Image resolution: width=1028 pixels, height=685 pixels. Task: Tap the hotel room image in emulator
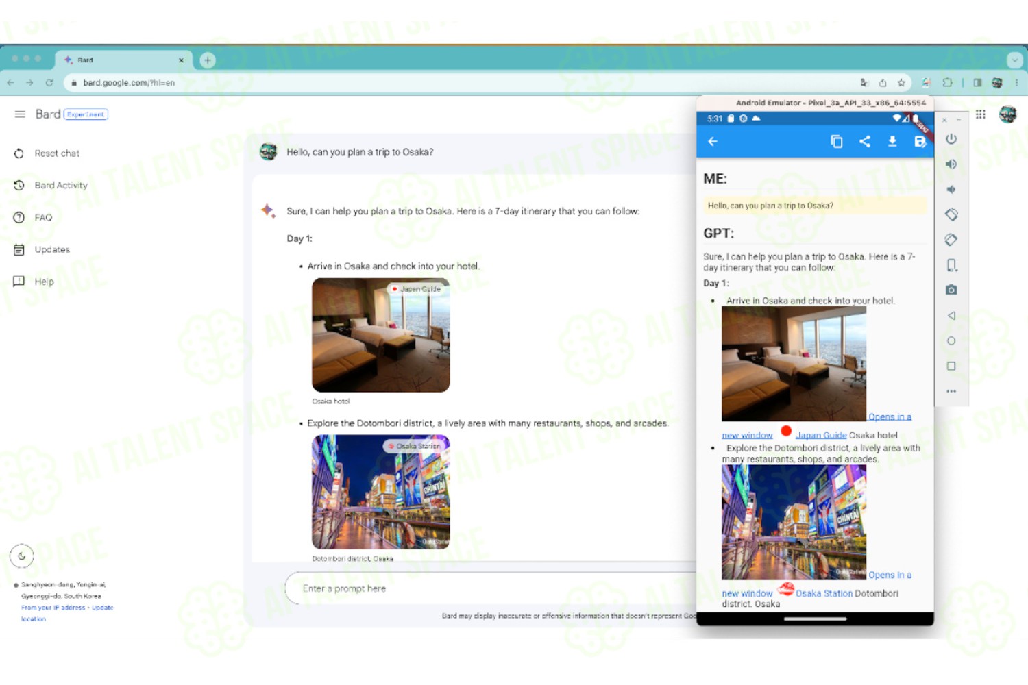pyautogui.click(x=794, y=363)
